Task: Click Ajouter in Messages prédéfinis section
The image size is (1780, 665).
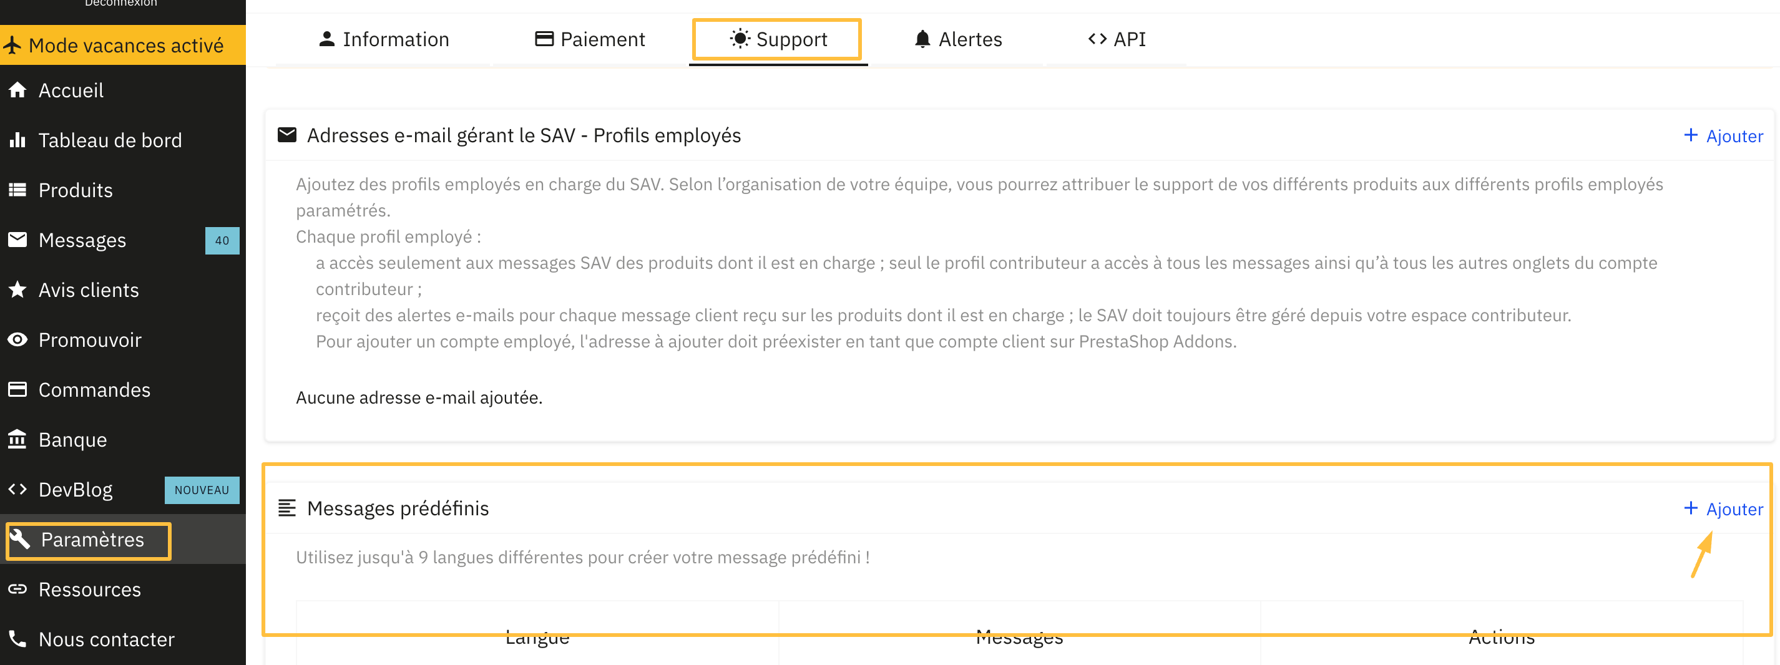Action: pyautogui.click(x=1723, y=509)
